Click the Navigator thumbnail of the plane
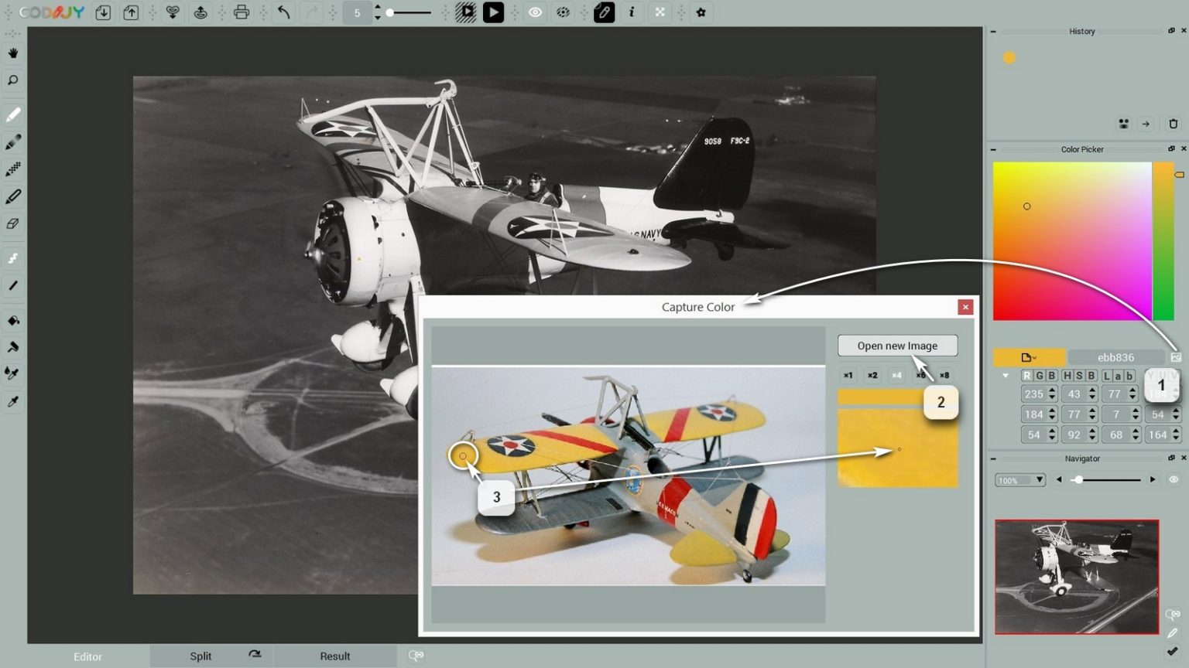Screen dimensions: 1189x668 coord(1076,577)
